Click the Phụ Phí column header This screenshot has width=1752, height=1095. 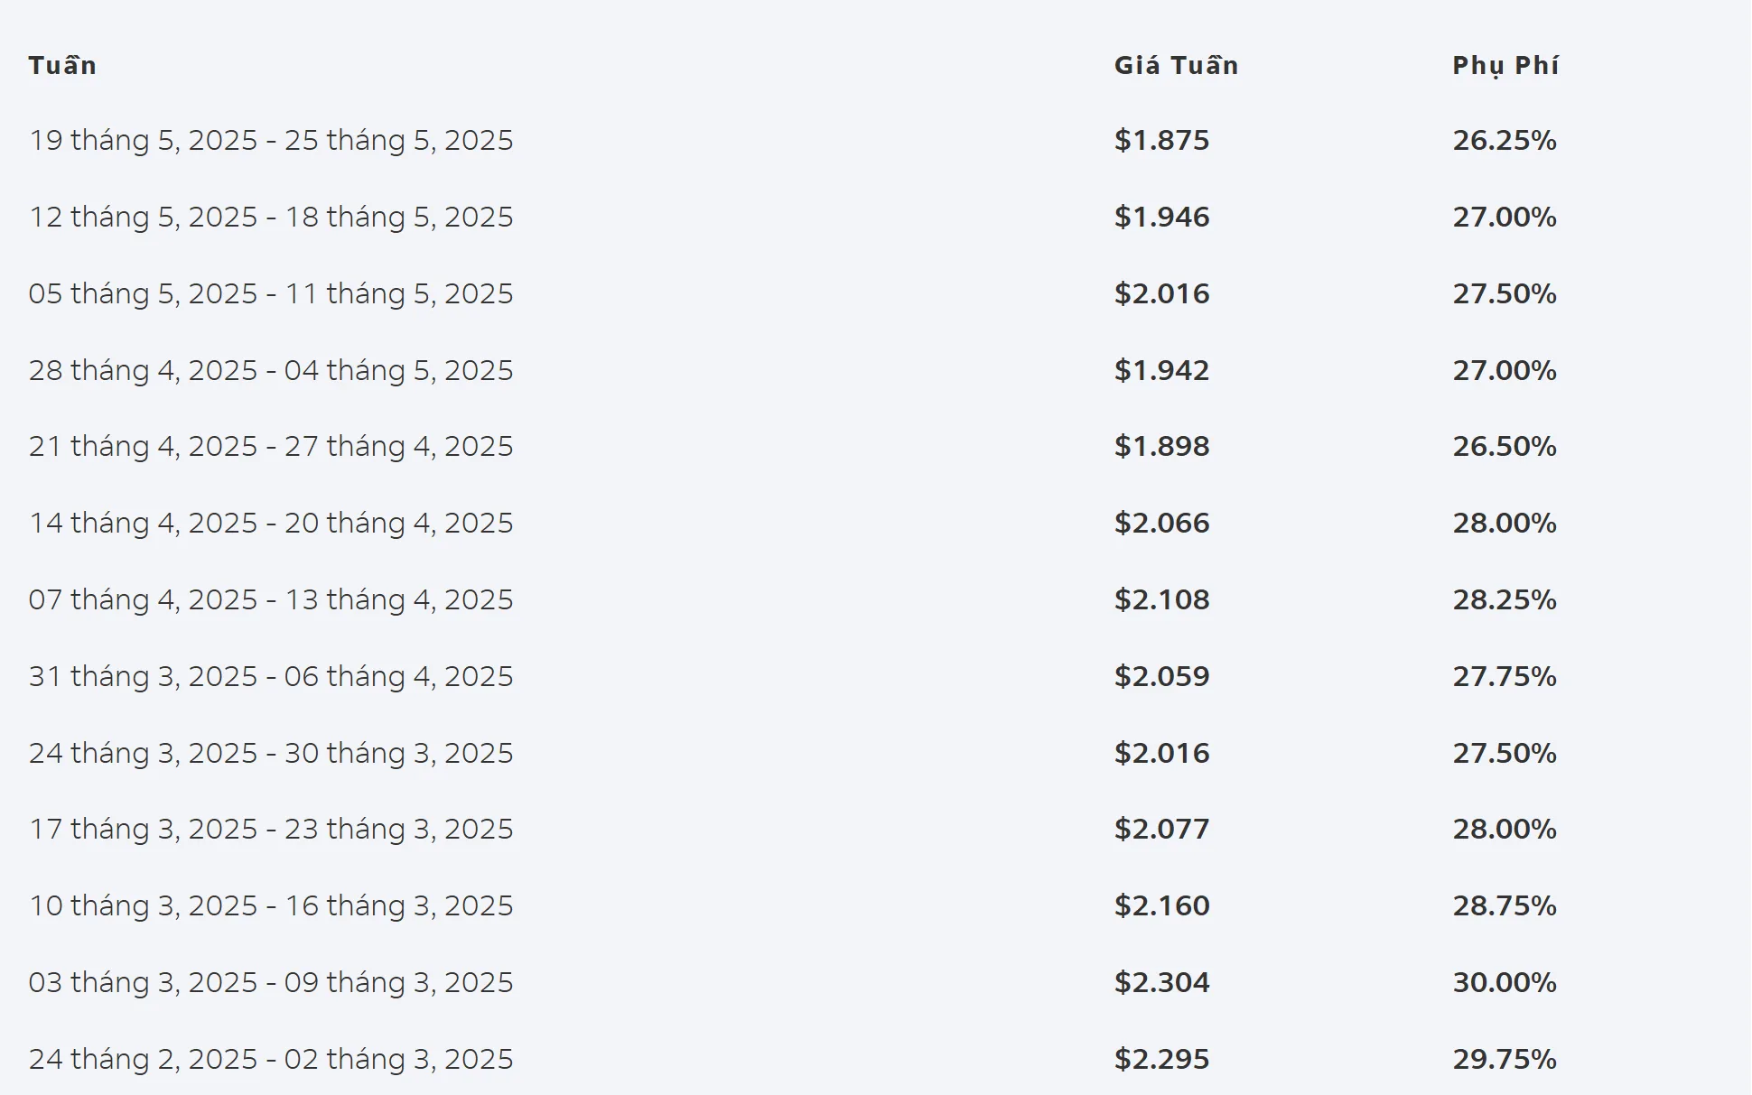click(x=1505, y=65)
